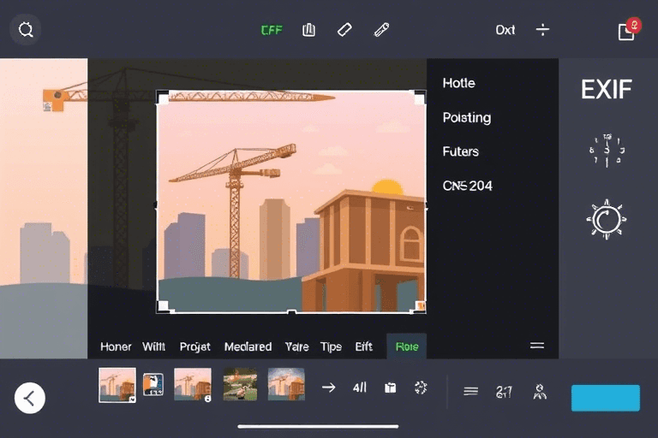This screenshot has height=438, width=658.
Task: Click the person icon in bottom bar
Action: [x=540, y=392]
